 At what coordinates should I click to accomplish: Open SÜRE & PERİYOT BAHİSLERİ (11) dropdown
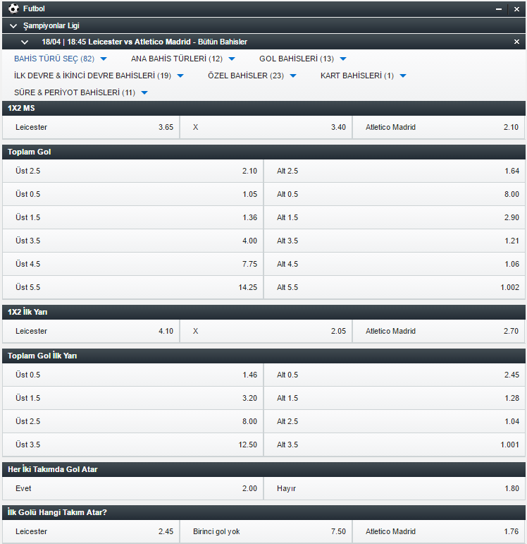click(81, 92)
